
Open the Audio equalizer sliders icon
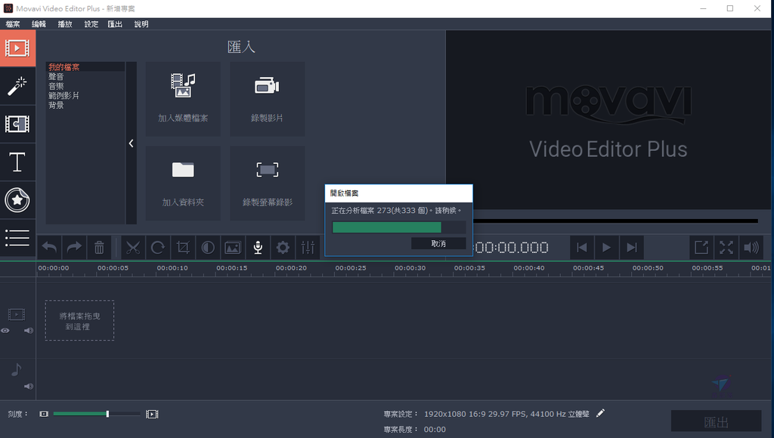pos(308,248)
